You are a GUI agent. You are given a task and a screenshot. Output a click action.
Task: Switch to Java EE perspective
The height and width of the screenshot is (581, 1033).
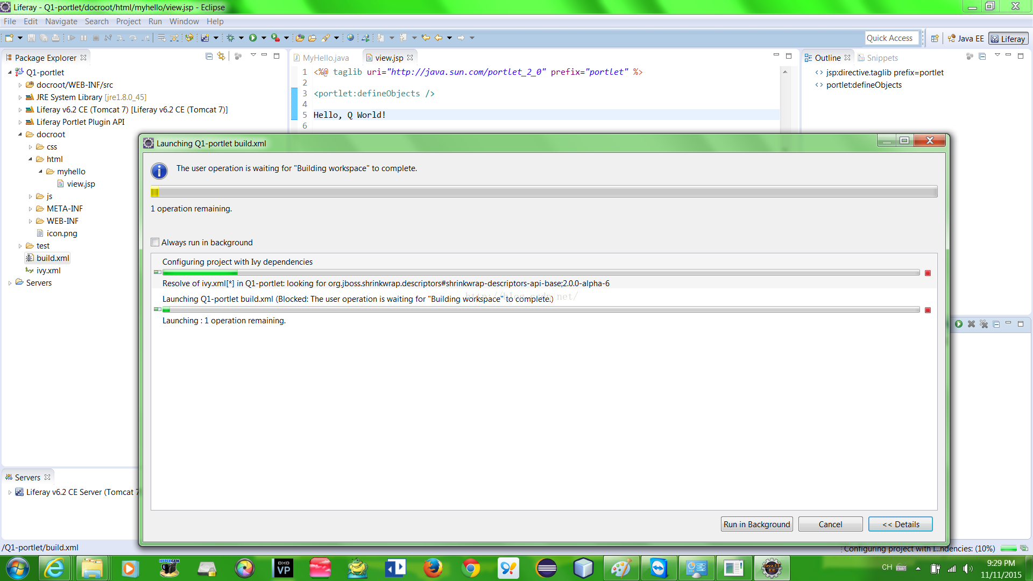point(966,39)
